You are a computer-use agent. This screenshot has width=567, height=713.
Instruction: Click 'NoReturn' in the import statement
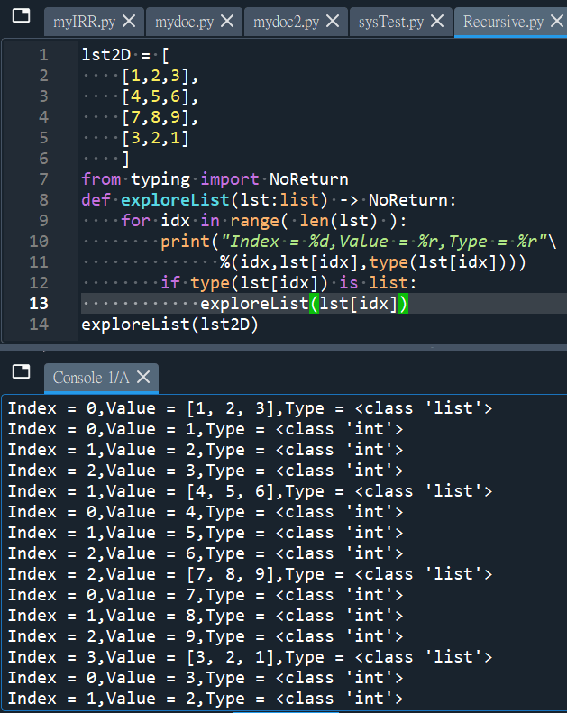308,179
